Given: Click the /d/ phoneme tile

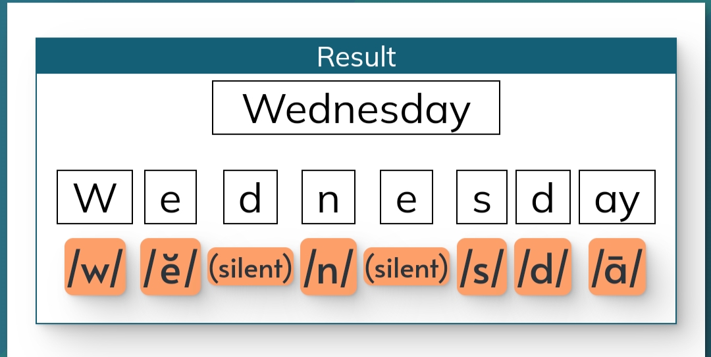Looking at the screenshot, I should coord(542,267).
